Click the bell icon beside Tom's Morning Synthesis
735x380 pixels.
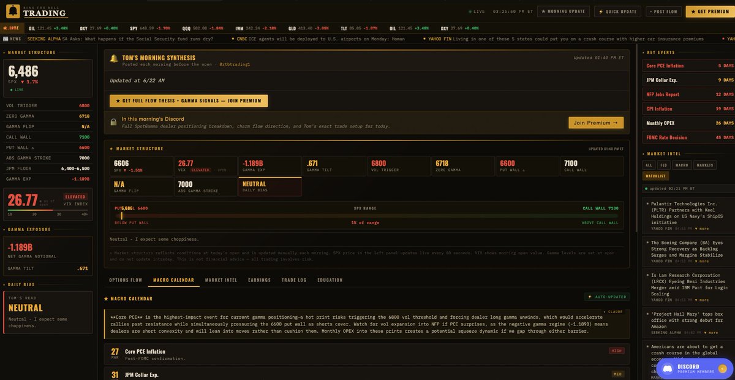click(x=114, y=59)
